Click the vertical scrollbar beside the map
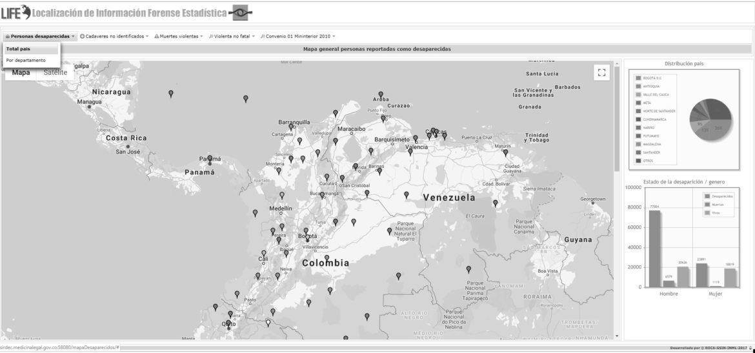Viewport: 755px width, 353px height. [617, 120]
